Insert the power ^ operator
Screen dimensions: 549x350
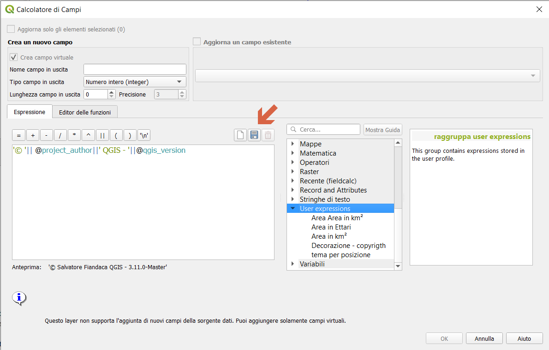point(88,135)
